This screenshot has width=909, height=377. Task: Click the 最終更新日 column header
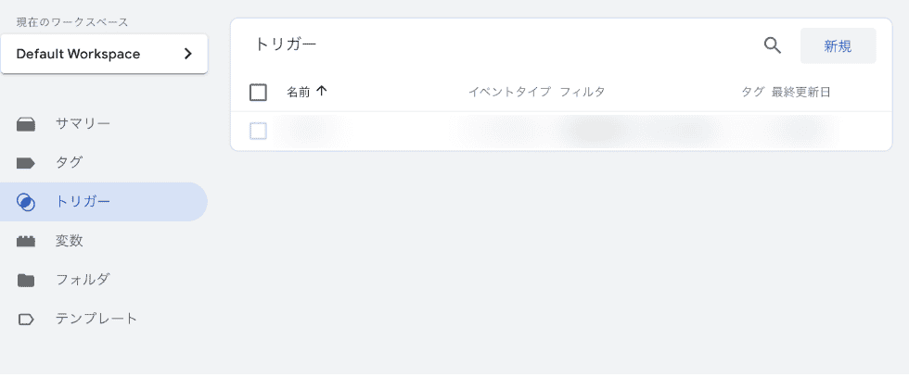coord(800,92)
